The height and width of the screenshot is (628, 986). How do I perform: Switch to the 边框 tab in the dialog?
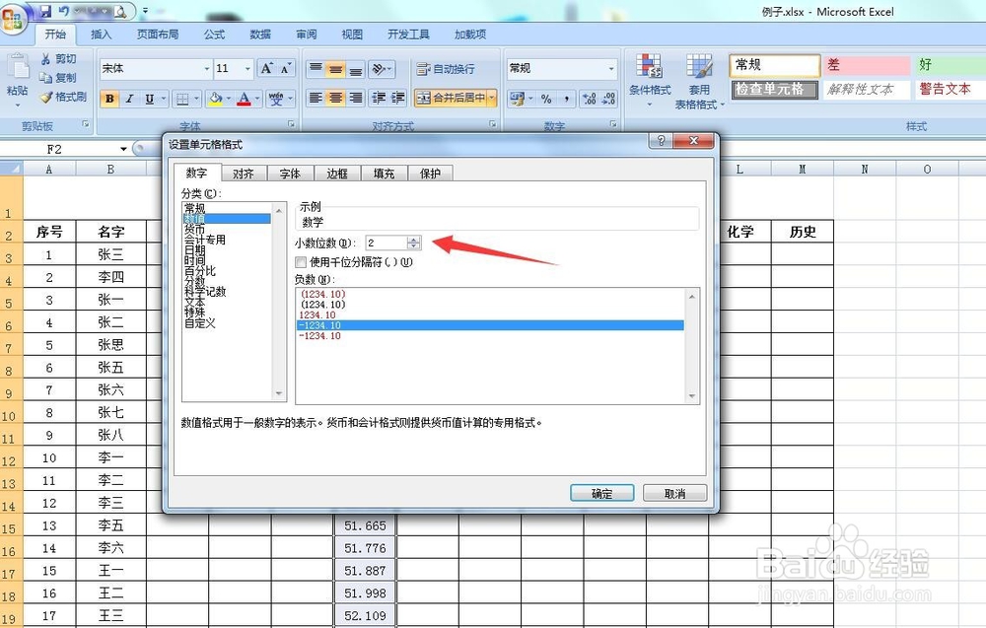tap(337, 172)
